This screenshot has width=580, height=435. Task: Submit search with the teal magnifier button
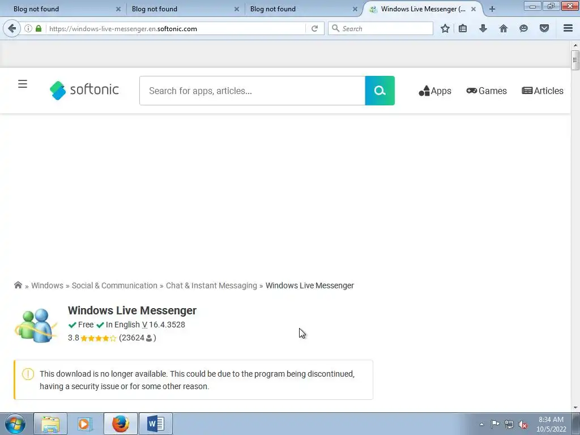click(x=380, y=91)
